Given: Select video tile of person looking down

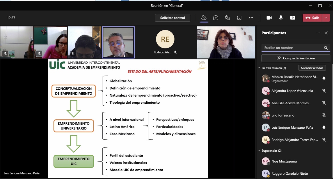Looking at the screenshot, I should pos(84,42).
